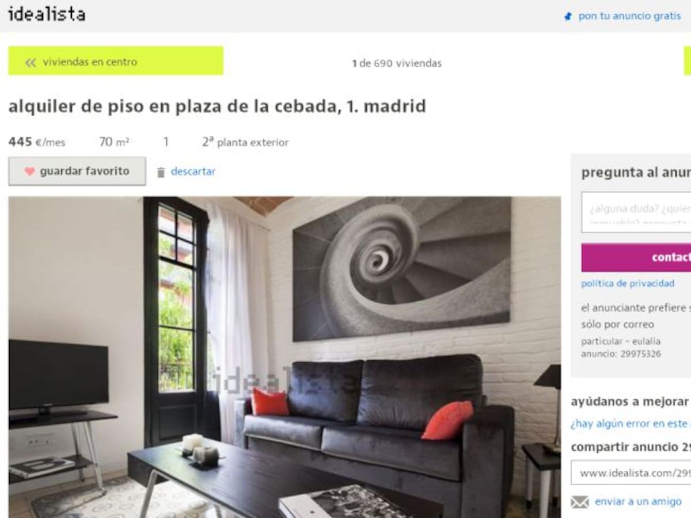Click the envelope icon for enviar a un amigo
The width and height of the screenshot is (691, 518).
(579, 502)
